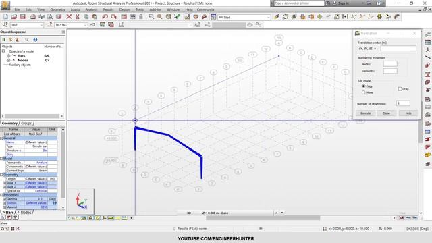Click the Sign In link
This screenshot has width=432, height=243.
tap(344, 3)
